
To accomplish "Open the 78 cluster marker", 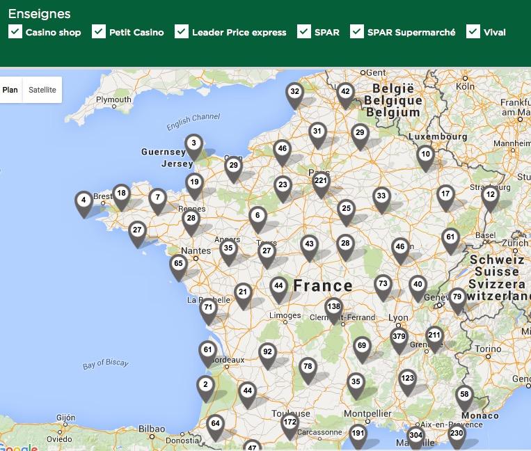I will (308, 371).
